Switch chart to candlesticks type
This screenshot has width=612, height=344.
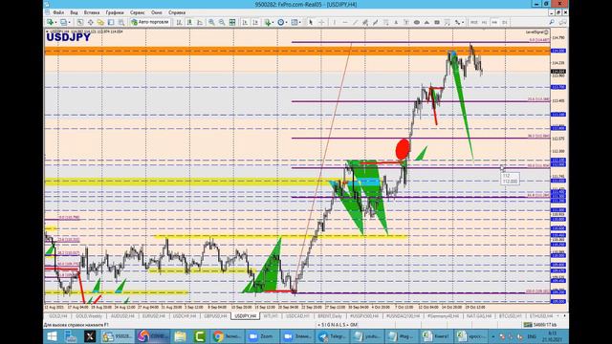[x=189, y=22]
